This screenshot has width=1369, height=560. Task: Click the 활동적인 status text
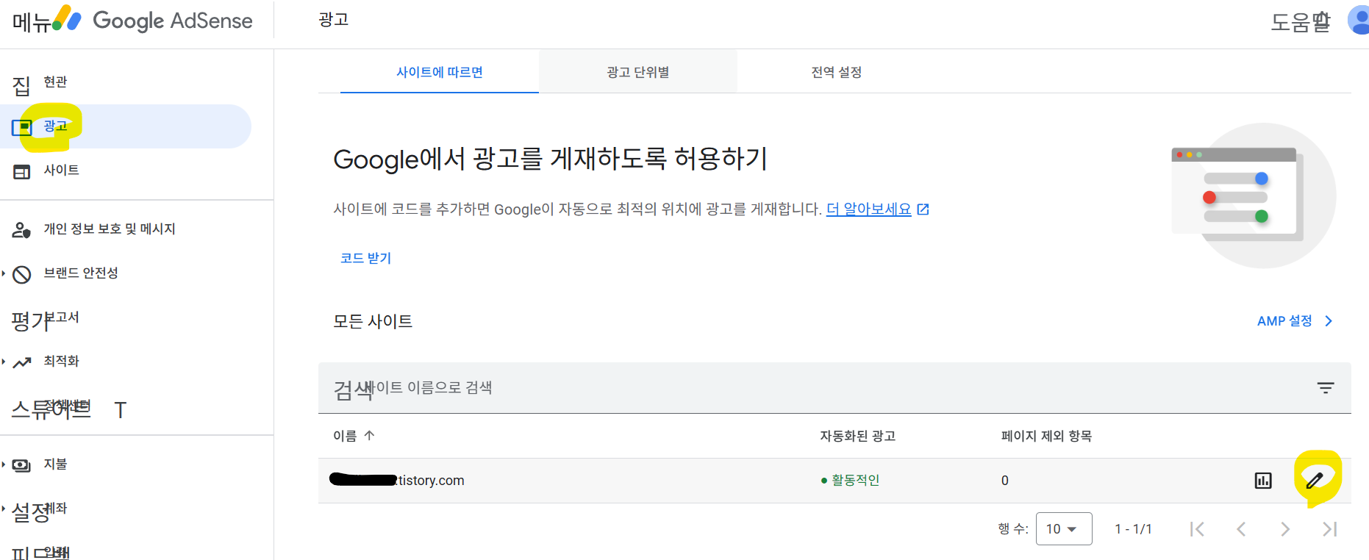click(x=855, y=481)
